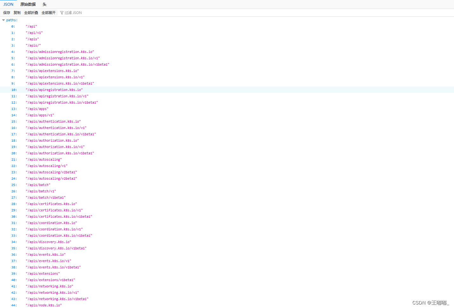Select "/apis/certificates.k8s.io/v1beta1" value
The width and height of the screenshot is (454, 308).
pos(59,216)
